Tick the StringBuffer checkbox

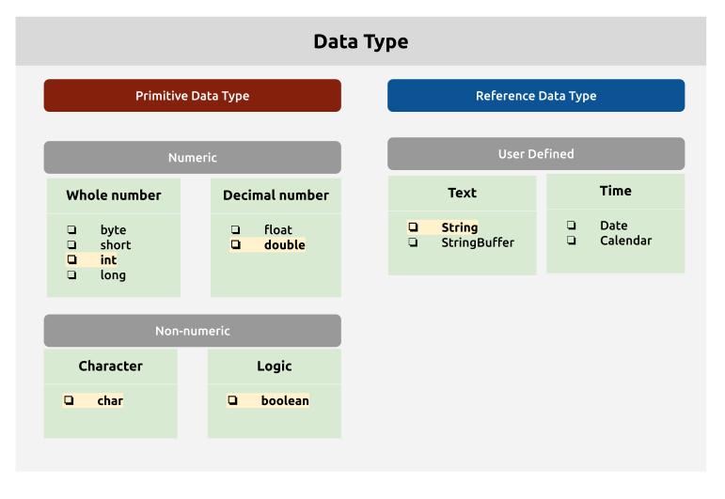click(413, 242)
